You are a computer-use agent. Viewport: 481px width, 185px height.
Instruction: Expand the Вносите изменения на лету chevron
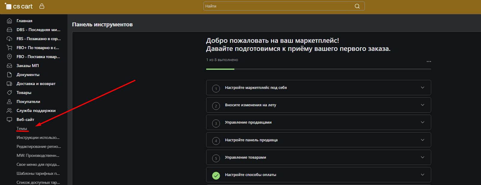(422, 105)
